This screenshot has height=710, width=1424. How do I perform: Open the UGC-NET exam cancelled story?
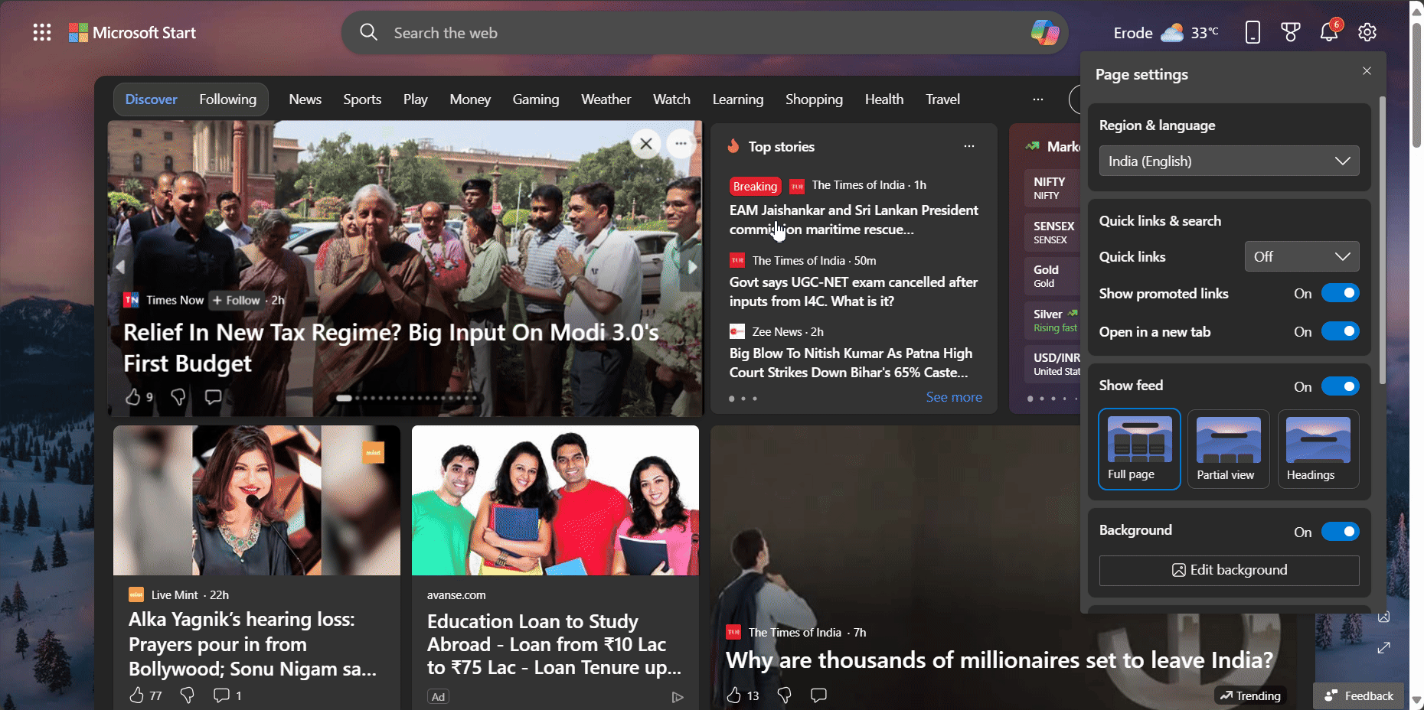854,291
